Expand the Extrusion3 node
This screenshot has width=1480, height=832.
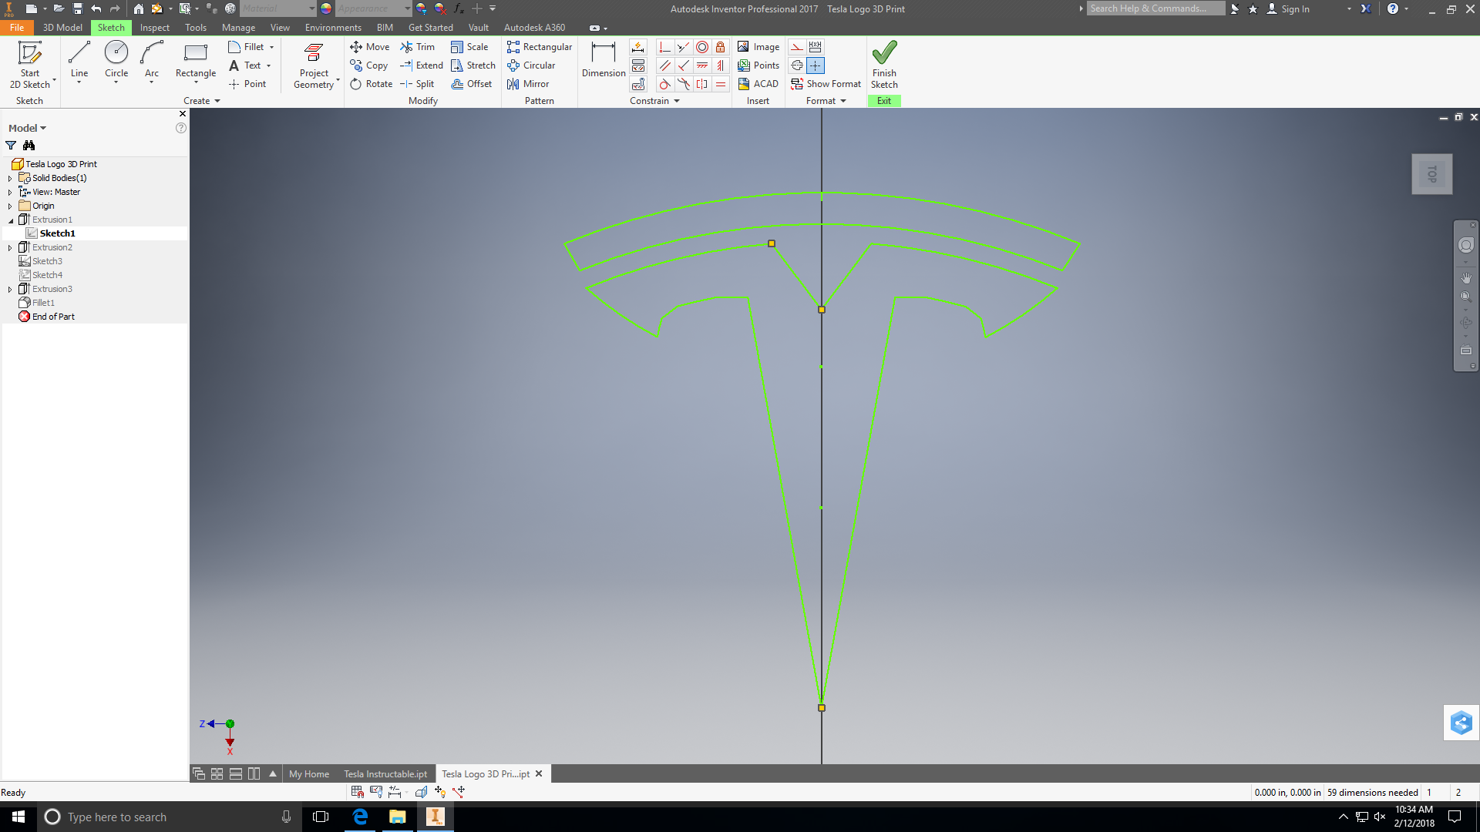[x=10, y=289]
